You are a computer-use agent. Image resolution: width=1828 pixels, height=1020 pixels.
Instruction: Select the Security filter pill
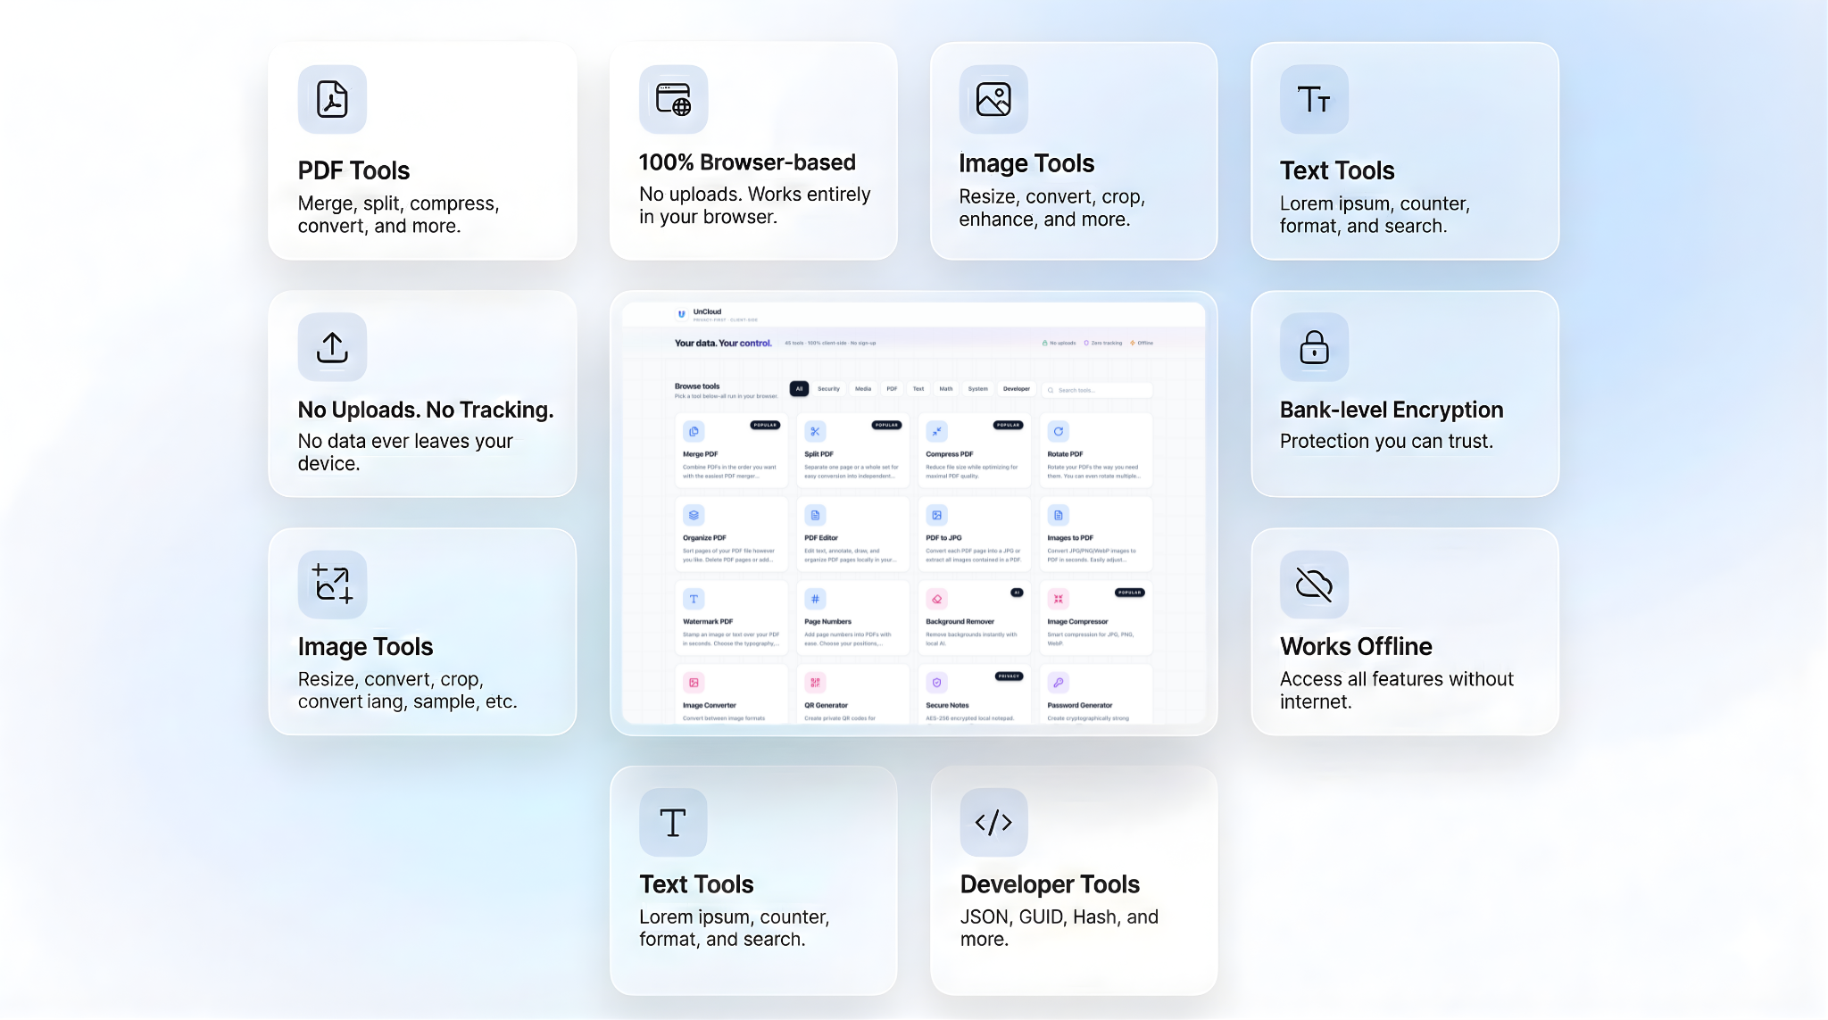click(828, 389)
